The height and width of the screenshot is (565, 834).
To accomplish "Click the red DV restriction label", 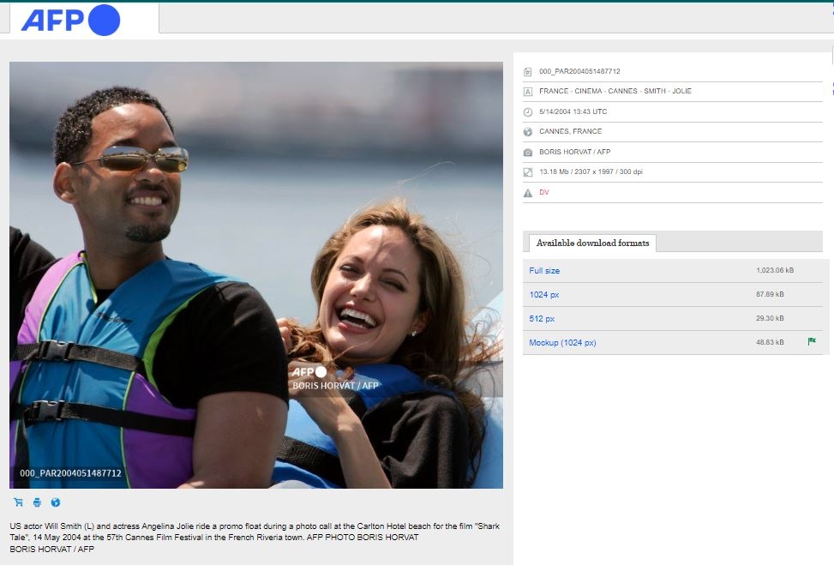I will click(544, 193).
